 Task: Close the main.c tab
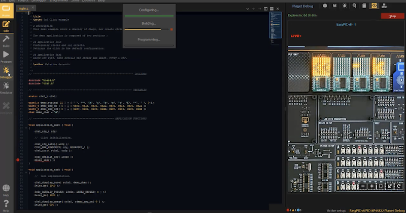33,8
